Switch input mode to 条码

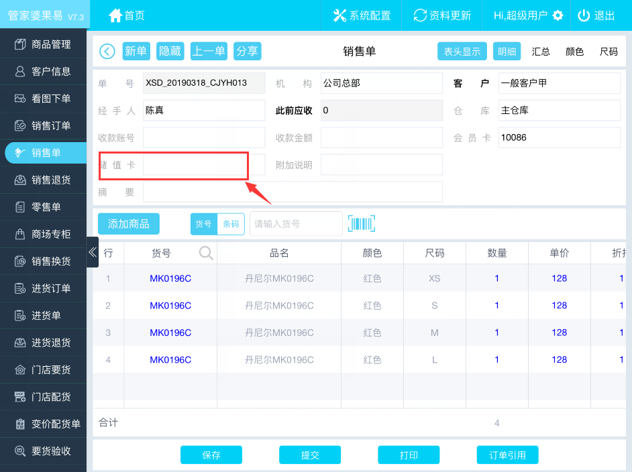pos(231,224)
